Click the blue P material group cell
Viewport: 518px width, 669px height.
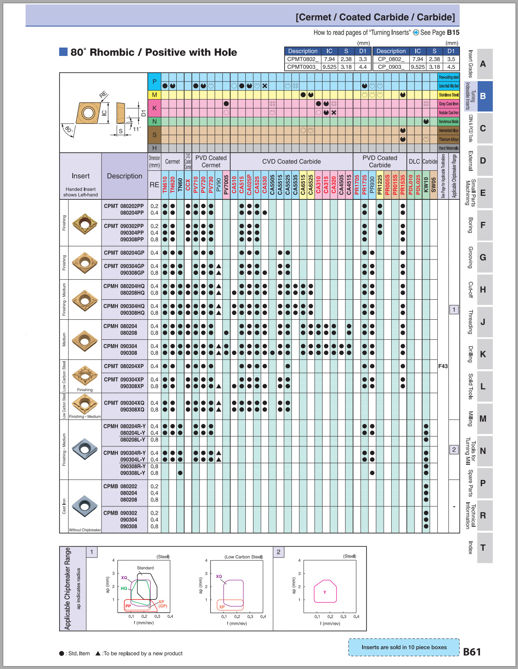pyautogui.click(x=154, y=82)
